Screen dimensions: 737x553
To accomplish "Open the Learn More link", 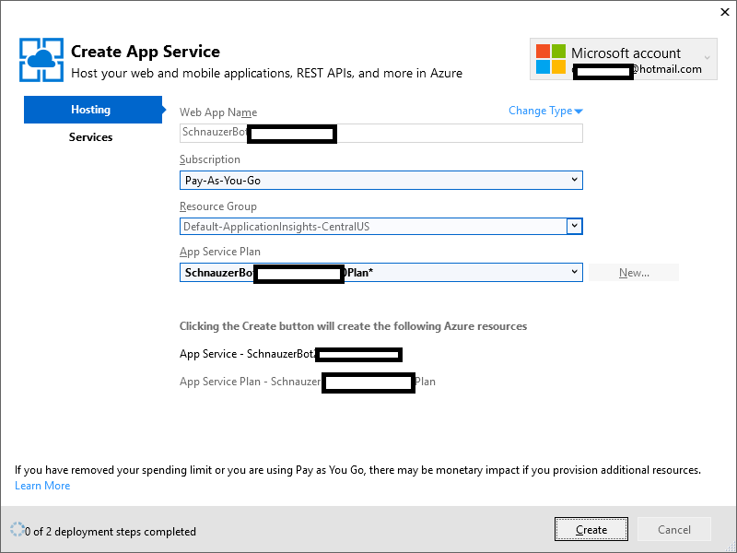I will click(42, 486).
